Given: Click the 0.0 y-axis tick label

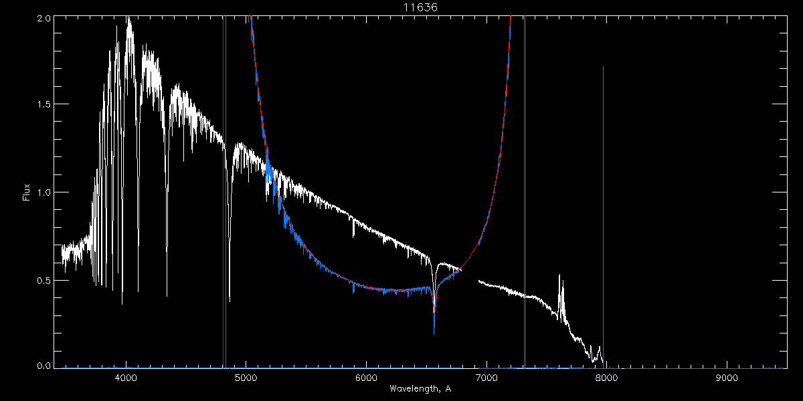Looking at the screenshot, I should pyautogui.click(x=43, y=366).
